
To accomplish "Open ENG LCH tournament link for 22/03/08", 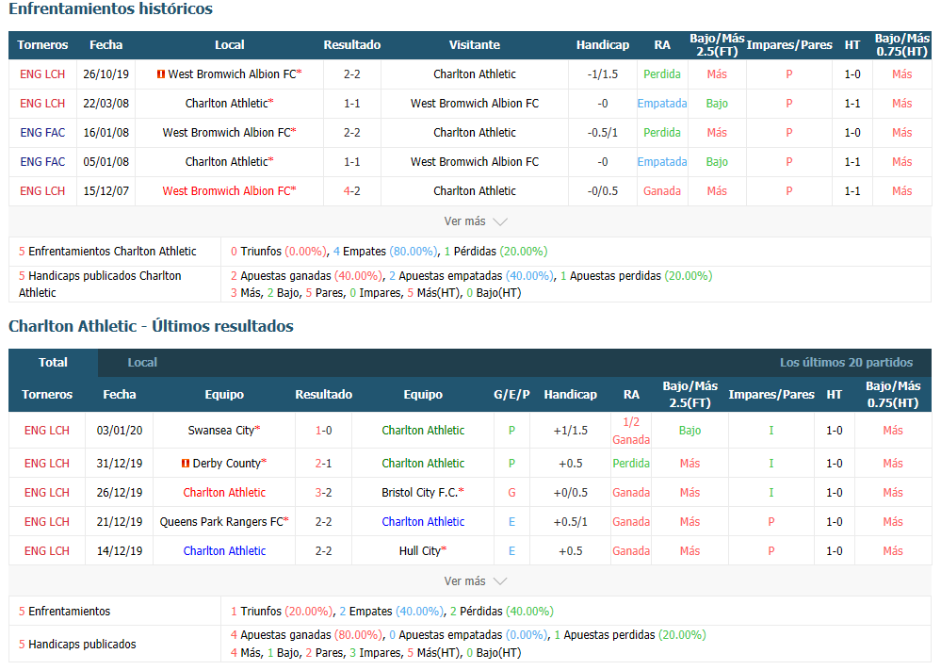I will pos(42,104).
